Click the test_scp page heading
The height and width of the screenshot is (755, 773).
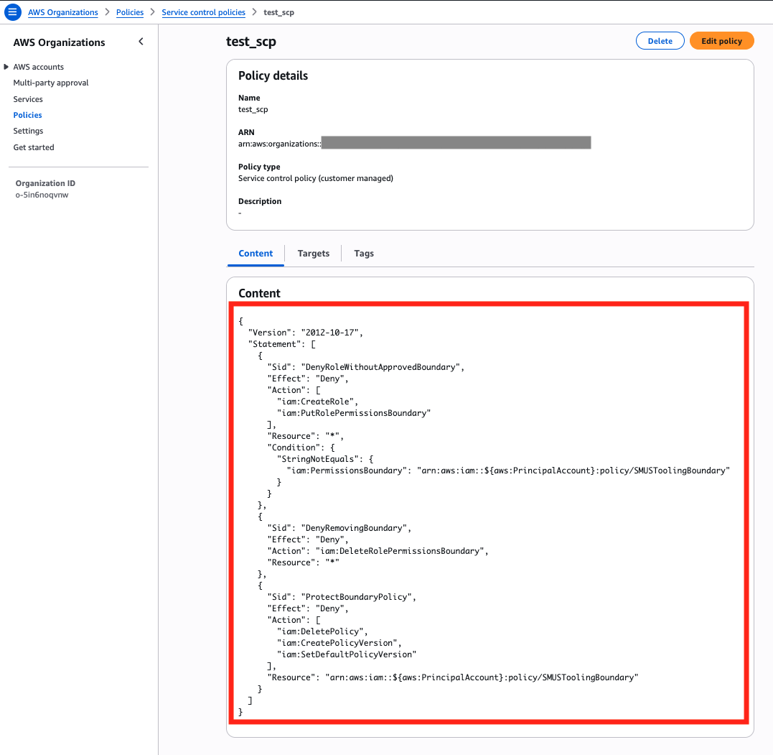[x=251, y=42]
